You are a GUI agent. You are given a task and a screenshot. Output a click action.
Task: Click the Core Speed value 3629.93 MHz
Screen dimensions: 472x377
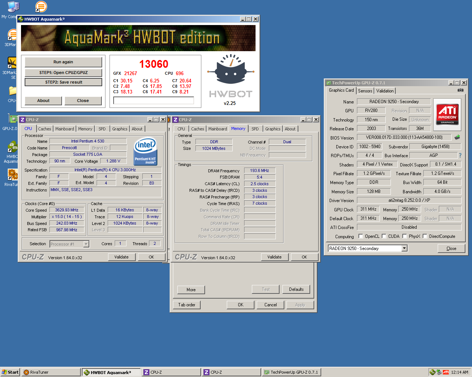pyautogui.click(x=67, y=210)
